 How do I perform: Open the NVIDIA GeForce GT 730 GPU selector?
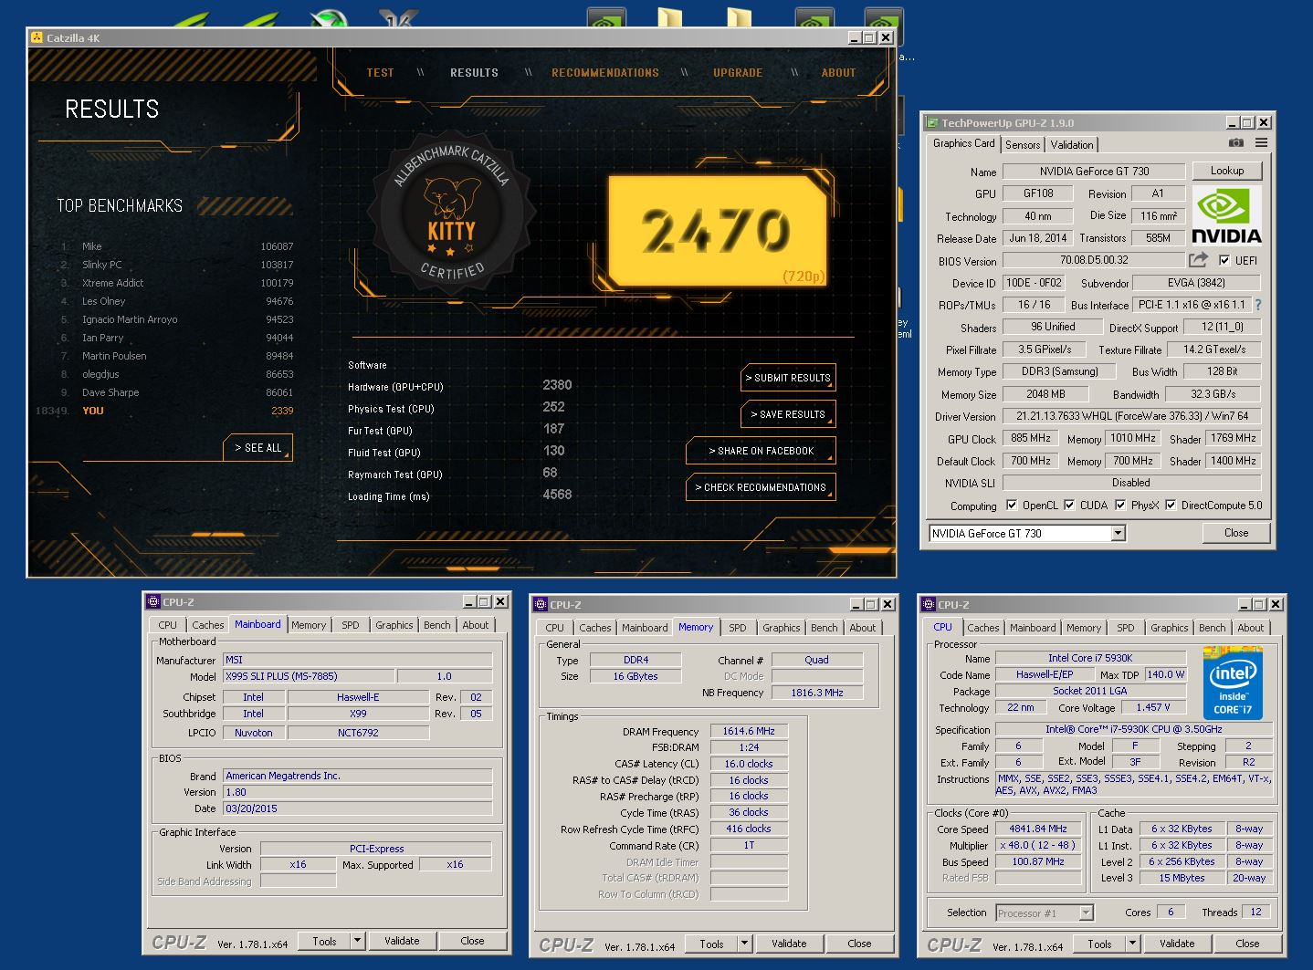coord(1027,534)
